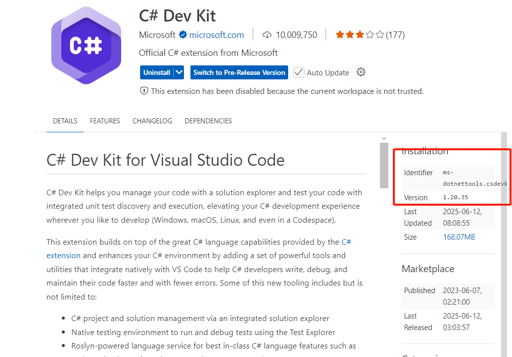This screenshot has height=357, width=512.
Task: Click the ms-dotnettools.csdevkit identifier value
Action: (475, 178)
